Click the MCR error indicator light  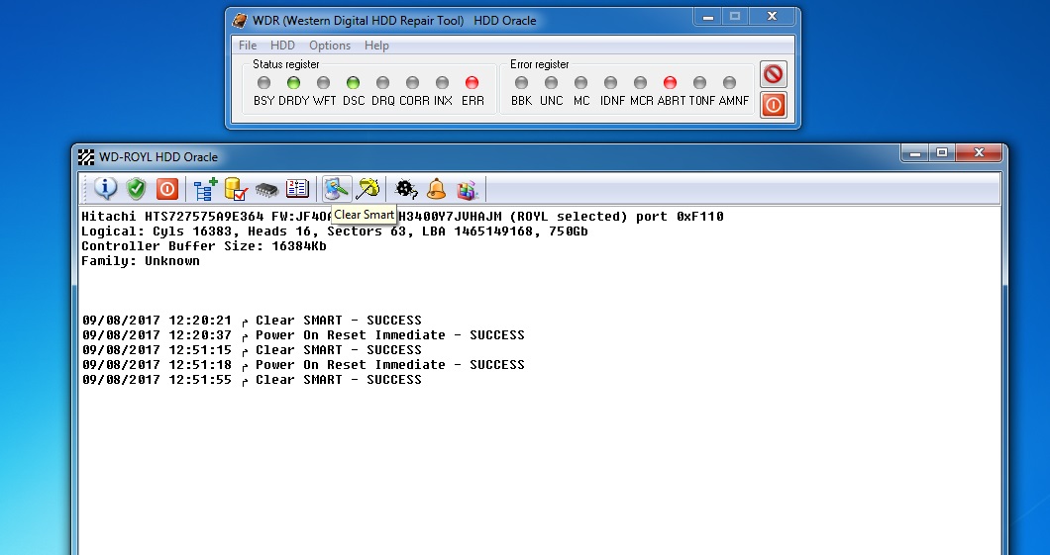coord(640,83)
